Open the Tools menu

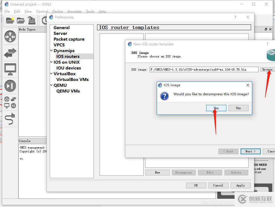pyautogui.click(x=90, y=11)
